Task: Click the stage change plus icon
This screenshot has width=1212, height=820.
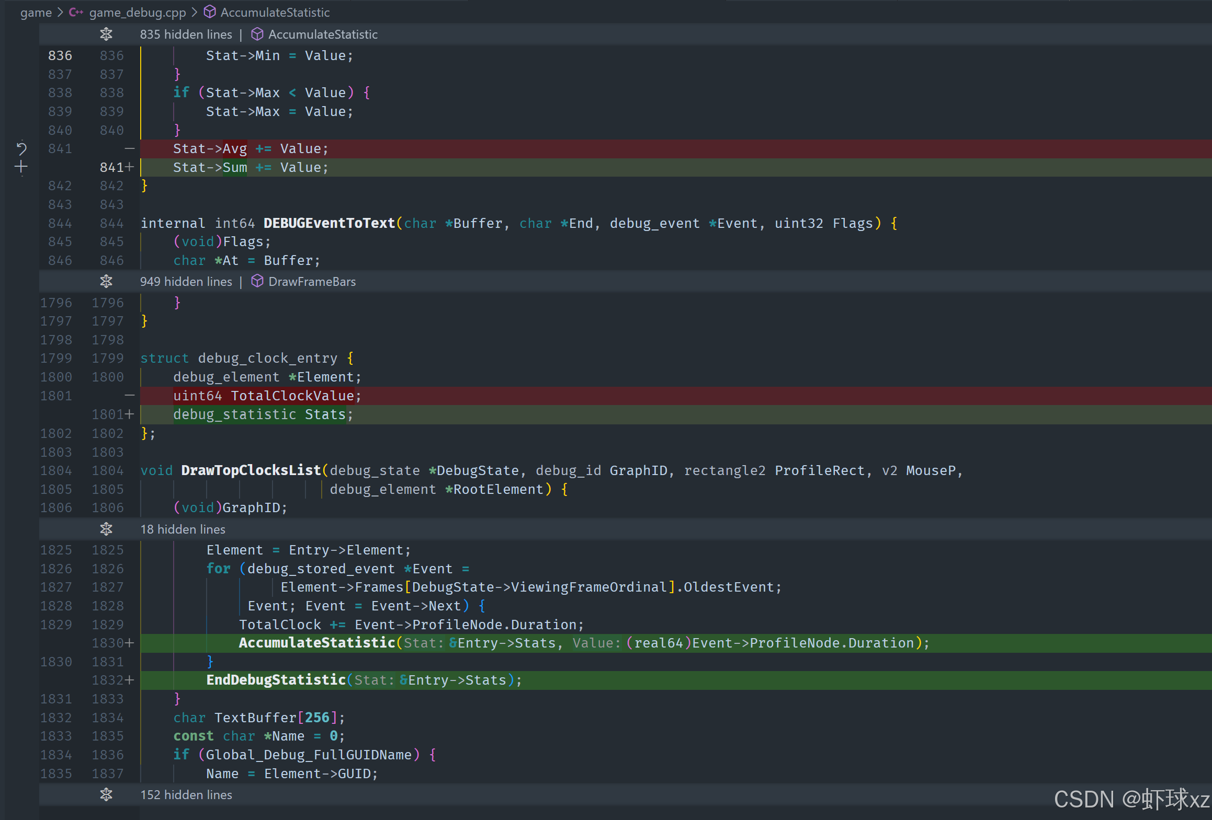Action: tap(21, 167)
